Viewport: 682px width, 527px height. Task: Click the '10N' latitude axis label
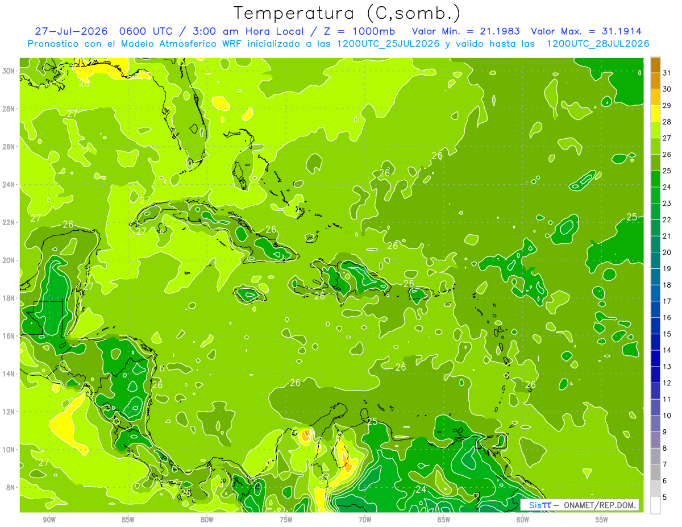click(9, 449)
